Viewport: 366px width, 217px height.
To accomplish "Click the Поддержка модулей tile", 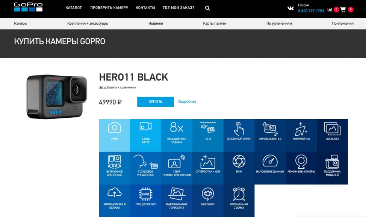I will click(x=332, y=168).
